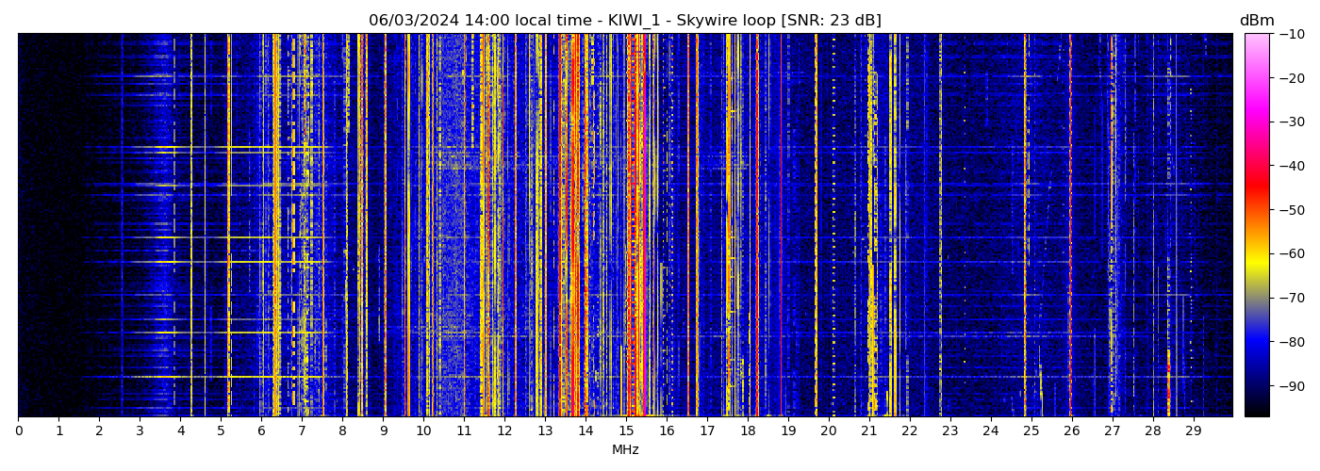Click the blue section of the colorbar
Viewport: 1320px width, 471px height.
coord(1257,347)
